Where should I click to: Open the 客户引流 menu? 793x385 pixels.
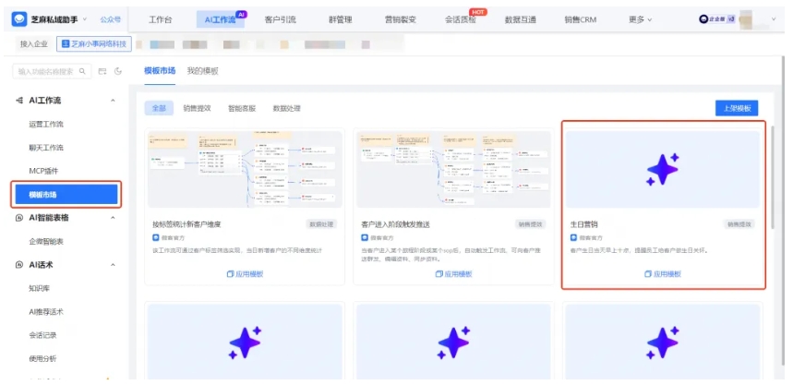pos(280,19)
